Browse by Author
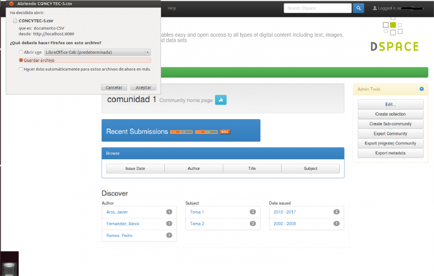 pyautogui.click(x=193, y=168)
